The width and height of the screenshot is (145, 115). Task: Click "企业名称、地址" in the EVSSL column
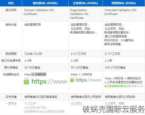tap(114, 29)
